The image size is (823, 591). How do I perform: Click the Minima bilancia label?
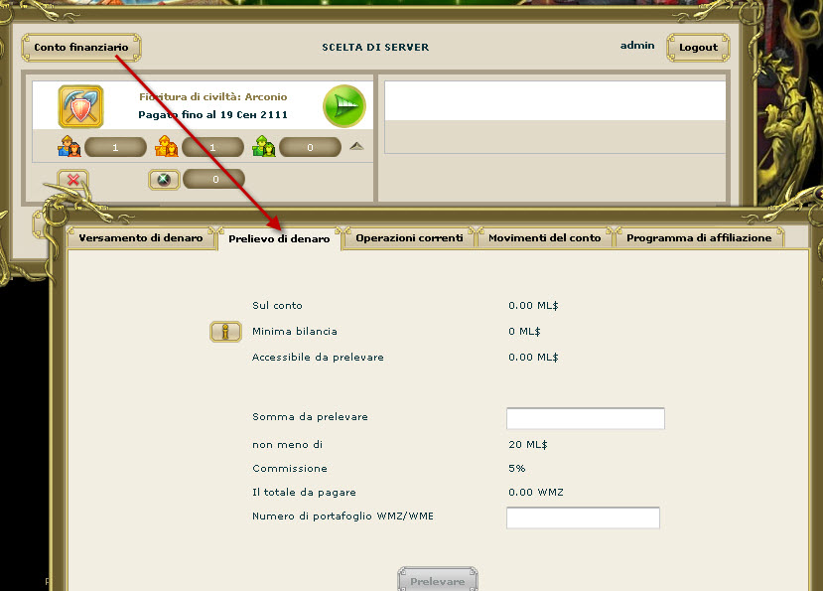tap(295, 332)
